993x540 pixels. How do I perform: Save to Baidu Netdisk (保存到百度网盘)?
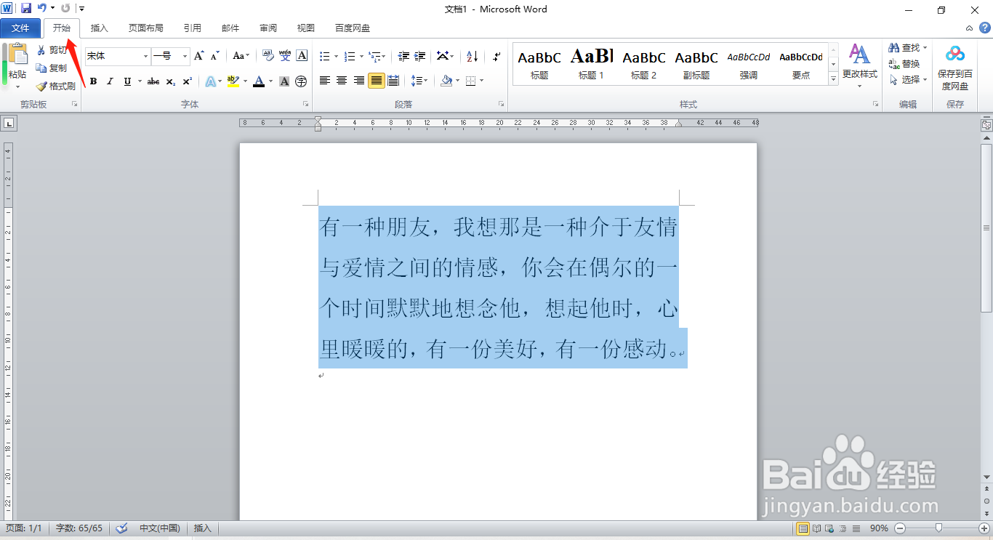955,68
